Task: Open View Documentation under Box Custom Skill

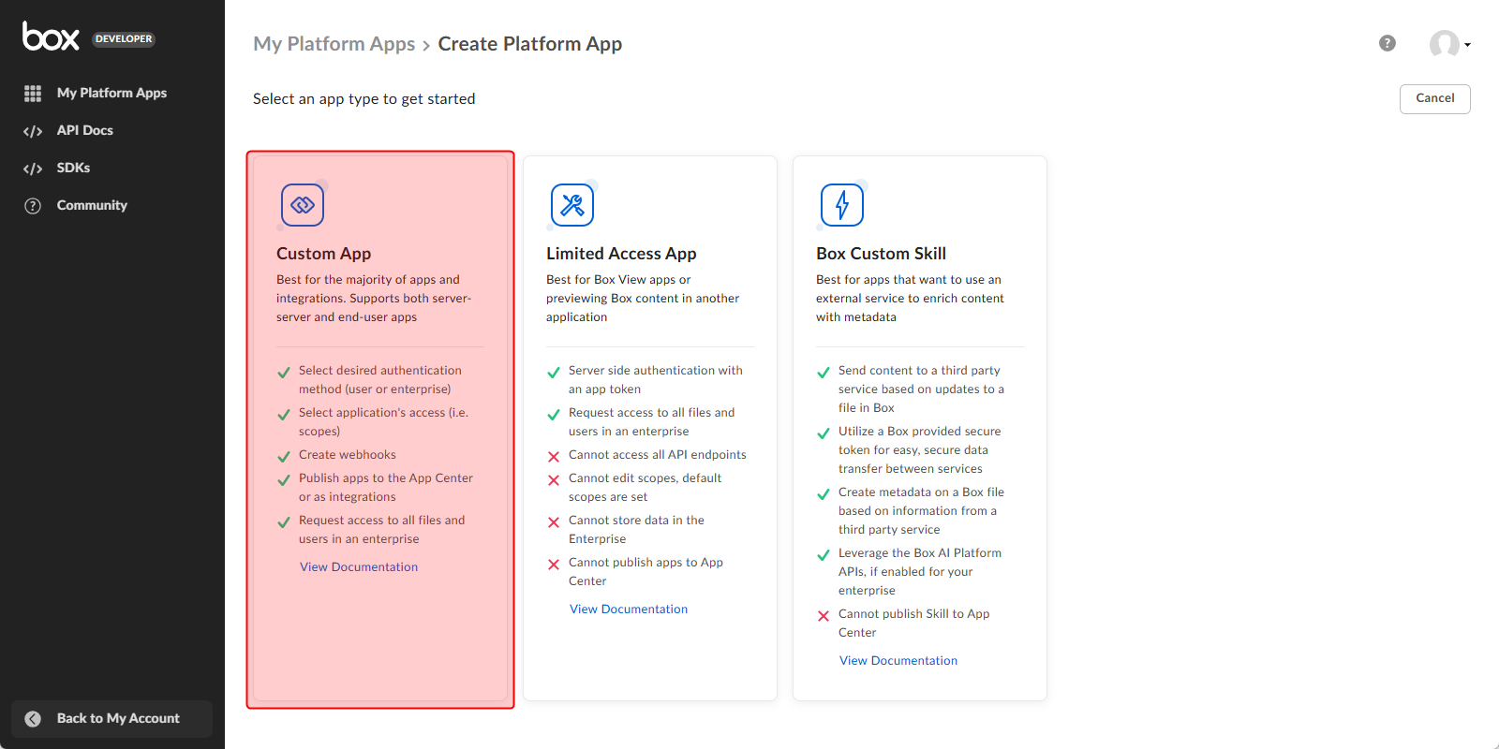Action: [x=898, y=661]
